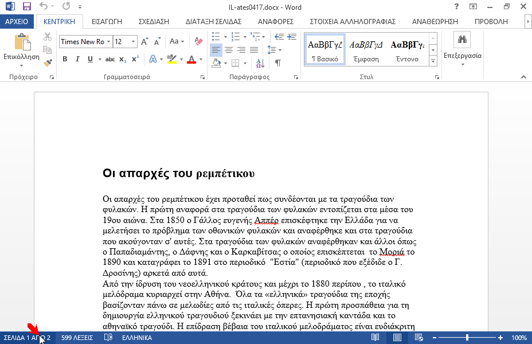Image resolution: width=532 pixels, height=344 pixels.
Task: Switch to Read Mode view in status bar
Action: coord(375,338)
